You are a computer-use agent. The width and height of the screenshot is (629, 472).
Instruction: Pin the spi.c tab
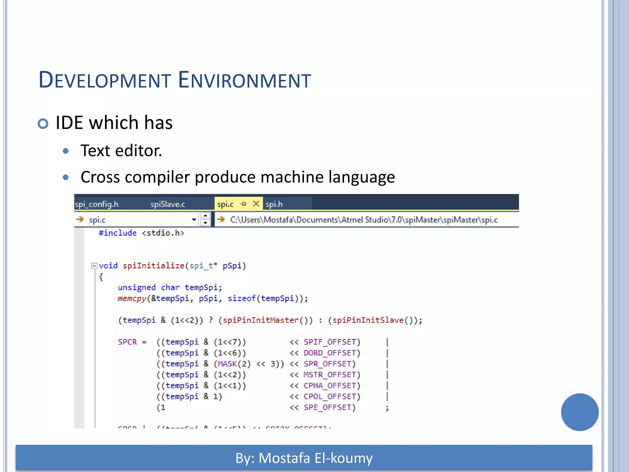[244, 204]
